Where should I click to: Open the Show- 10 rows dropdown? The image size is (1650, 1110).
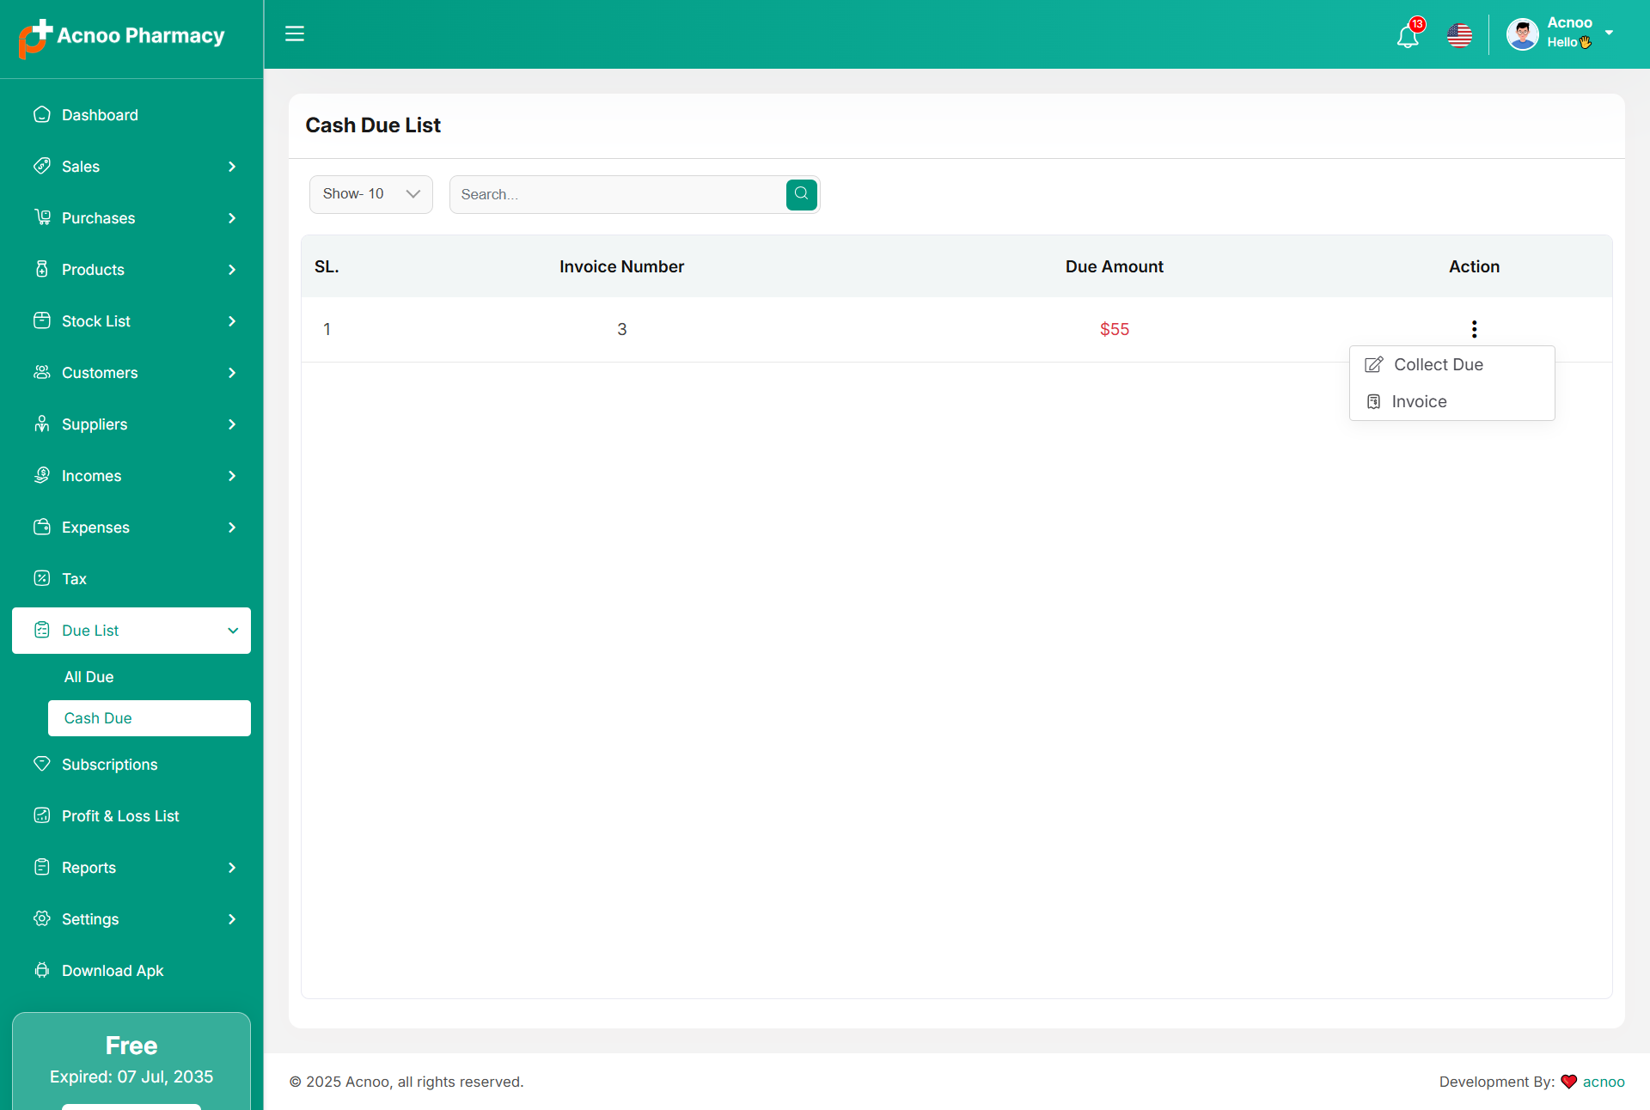point(370,194)
